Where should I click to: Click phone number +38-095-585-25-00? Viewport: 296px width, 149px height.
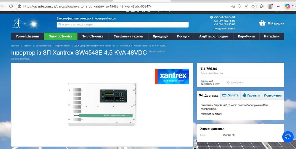(x=224, y=24)
